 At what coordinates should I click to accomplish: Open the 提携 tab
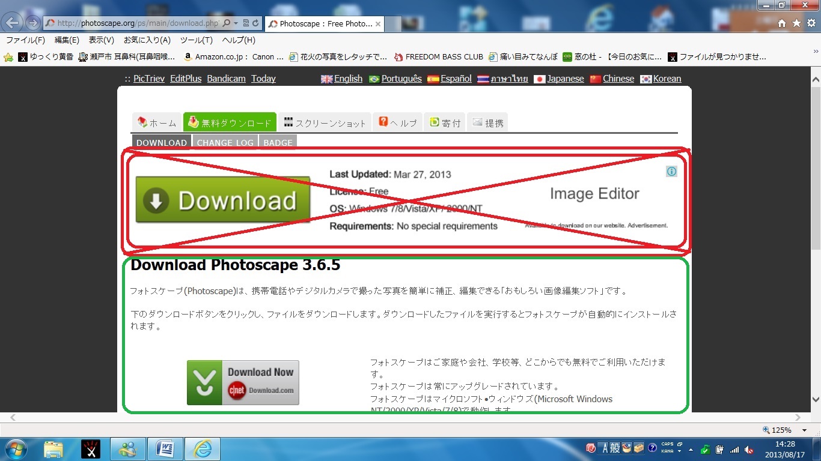click(x=487, y=122)
